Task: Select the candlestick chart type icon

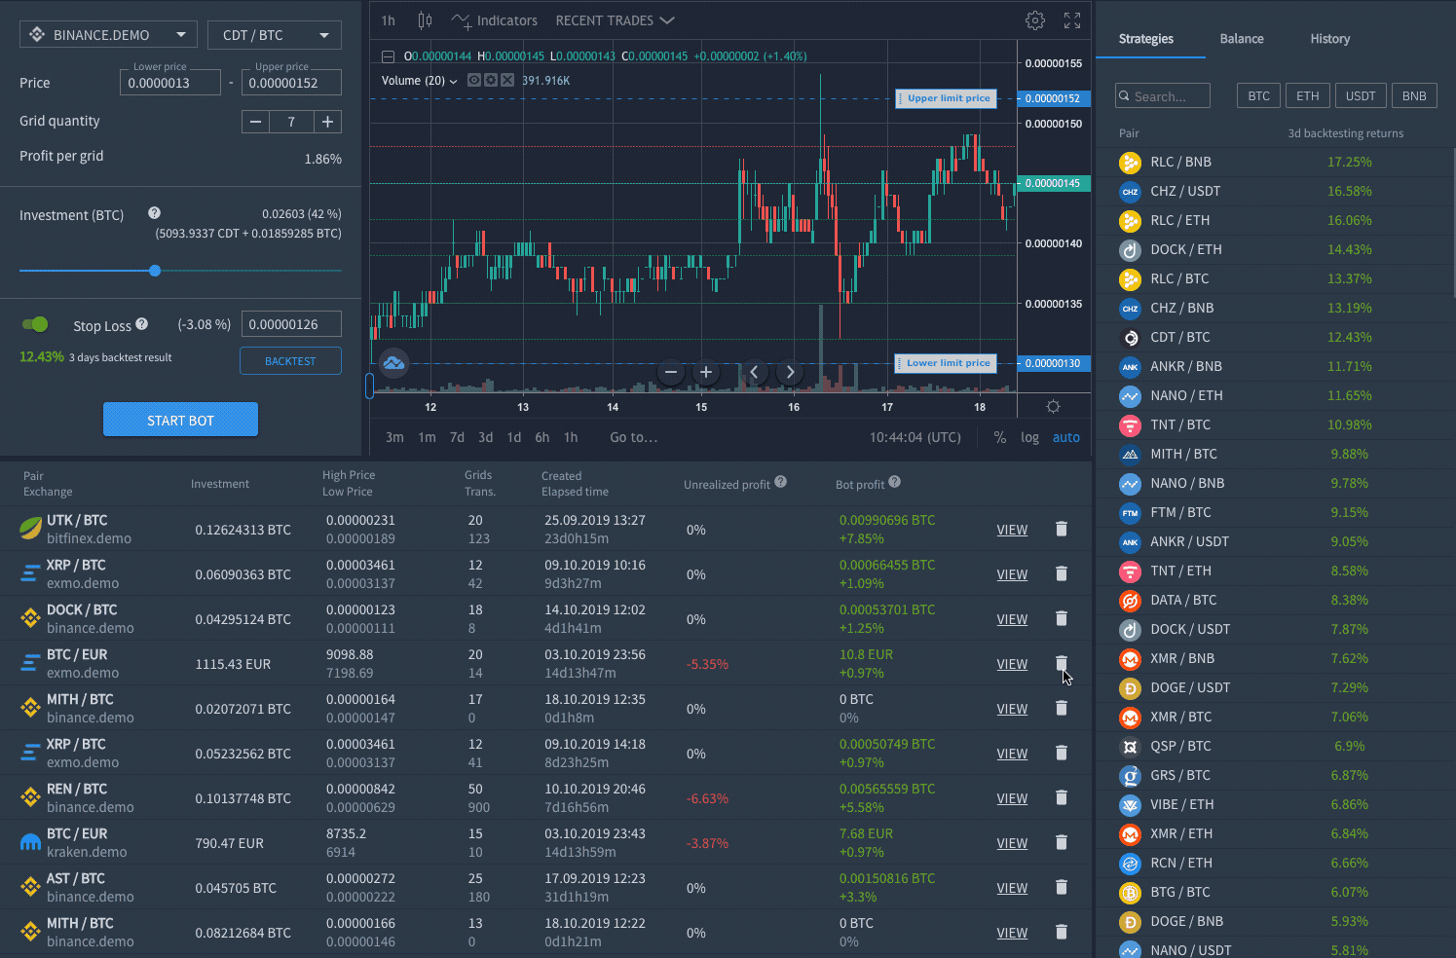Action: [x=425, y=19]
